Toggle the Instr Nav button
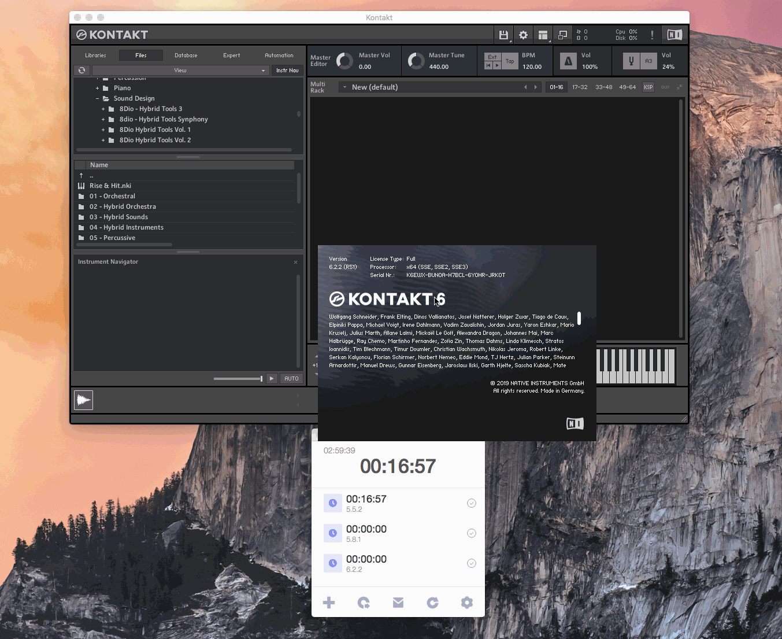 tap(287, 71)
